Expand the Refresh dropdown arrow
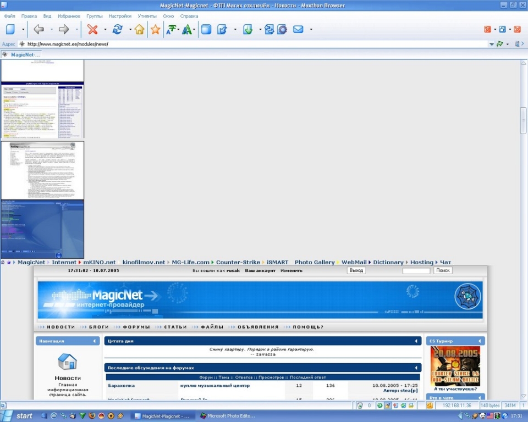Viewport: 528px width, 422px height. 130,30
